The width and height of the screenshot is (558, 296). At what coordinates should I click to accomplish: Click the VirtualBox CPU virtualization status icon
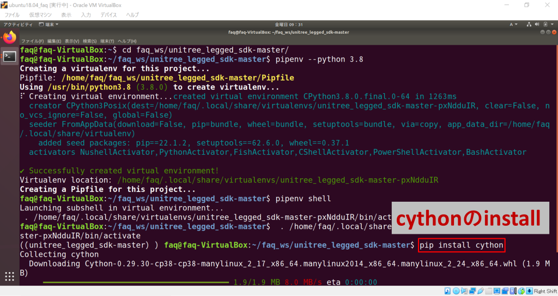[x=513, y=291]
